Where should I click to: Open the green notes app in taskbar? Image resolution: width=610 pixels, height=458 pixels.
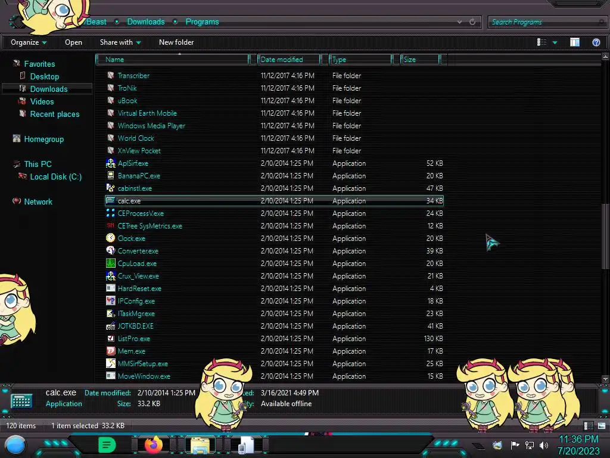[x=107, y=444]
